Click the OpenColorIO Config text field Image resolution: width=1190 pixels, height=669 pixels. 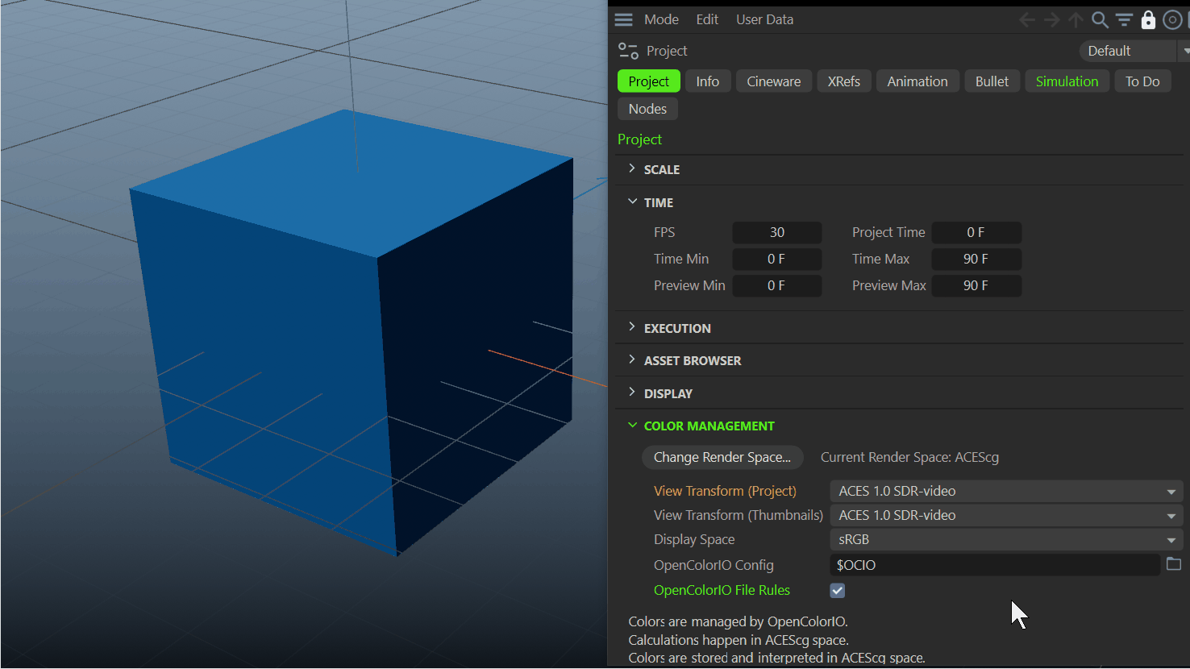[x=994, y=565]
